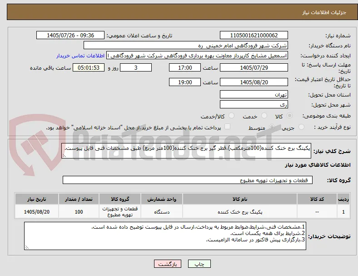Click the واحد شمارش column header
The image size is (358, 276).
pos(162,199)
